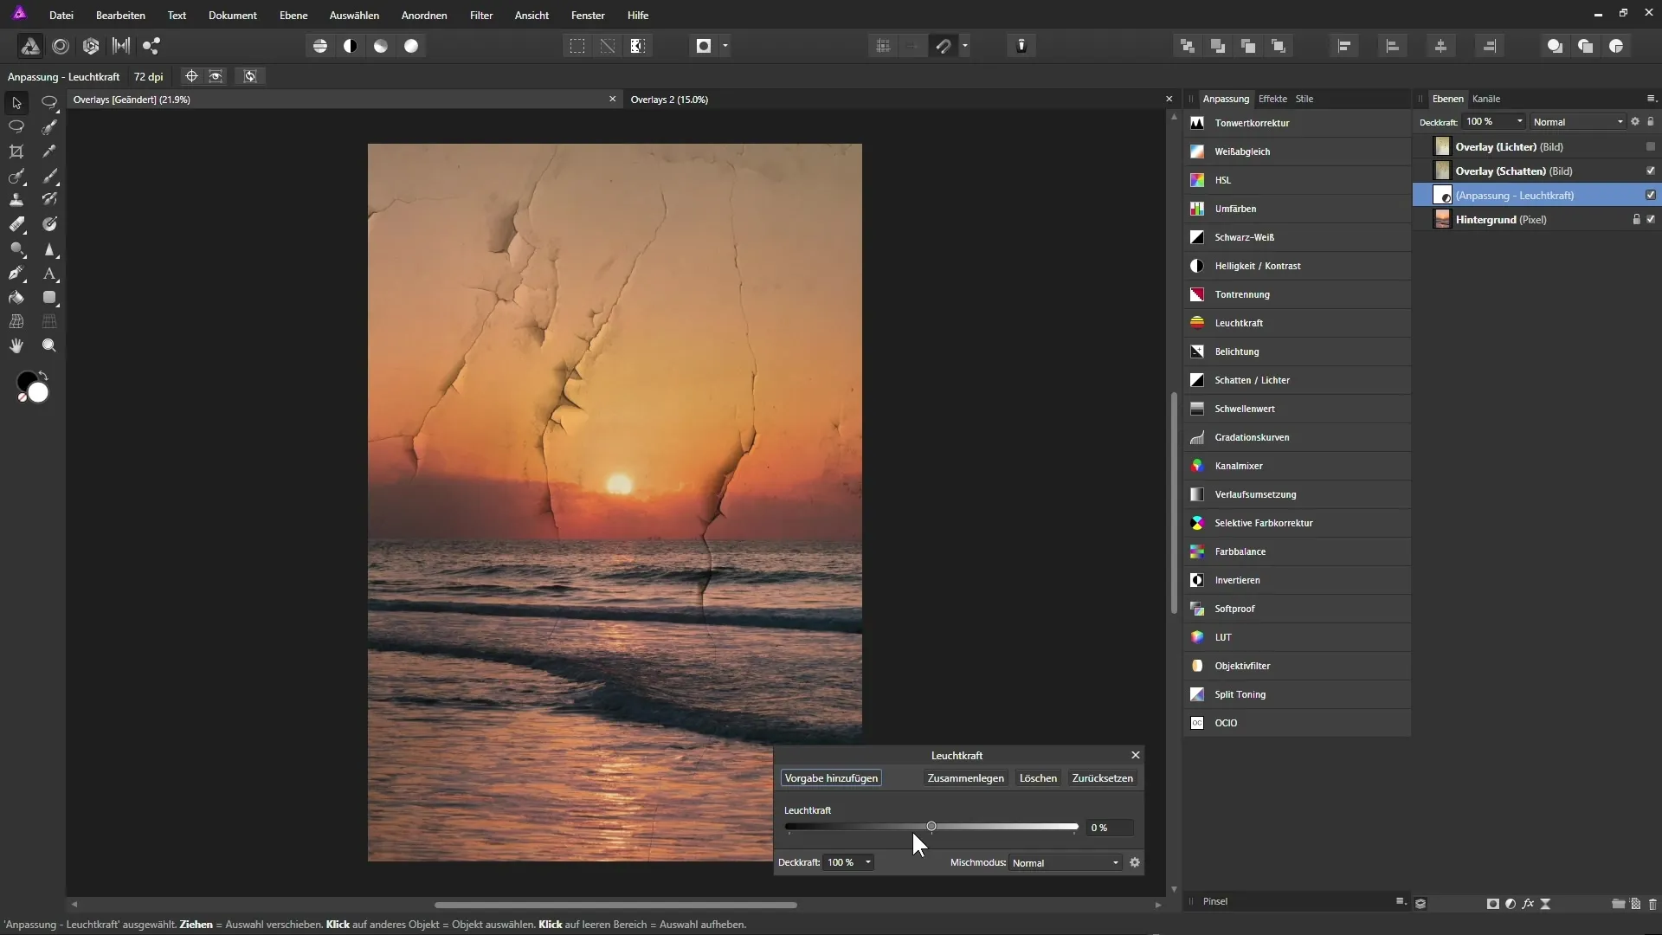Click the Auto Contrast toolbar icon
Image resolution: width=1662 pixels, height=935 pixels.
351,46
